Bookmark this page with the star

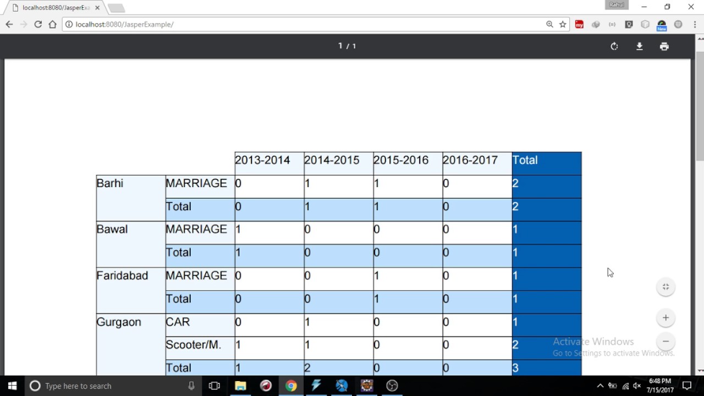tap(563, 24)
